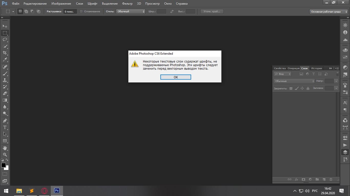Toggle filter for text layers

coord(314,74)
